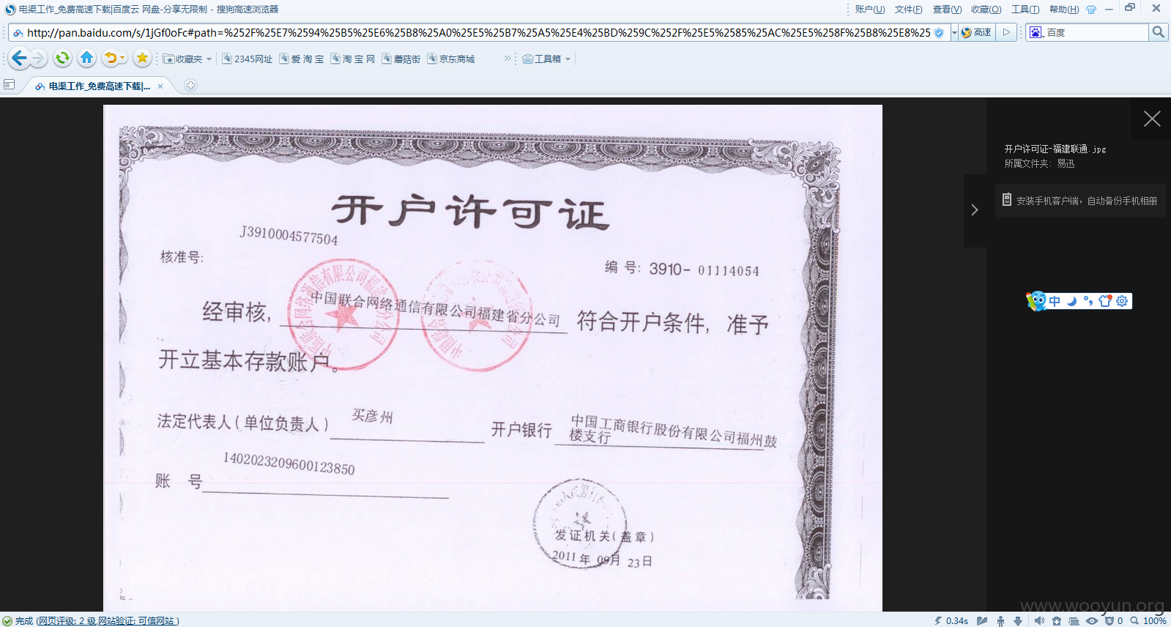
Task: Click the IME octopus mascot icon
Action: click(x=1036, y=300)
